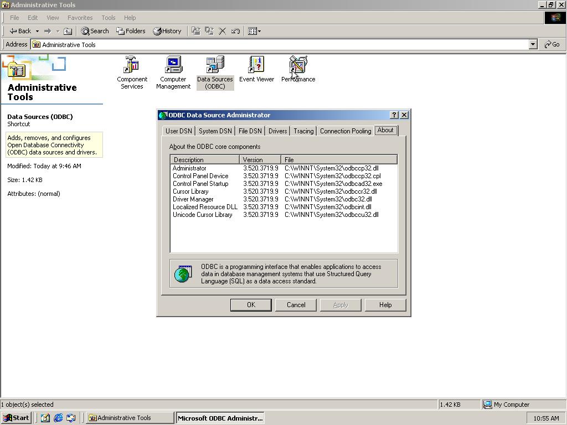The height and width of the screenshot is (425, 567).
Task: Open the Address bar dropdown arrow
Action: pyautogui.click(x=533, y=44)
